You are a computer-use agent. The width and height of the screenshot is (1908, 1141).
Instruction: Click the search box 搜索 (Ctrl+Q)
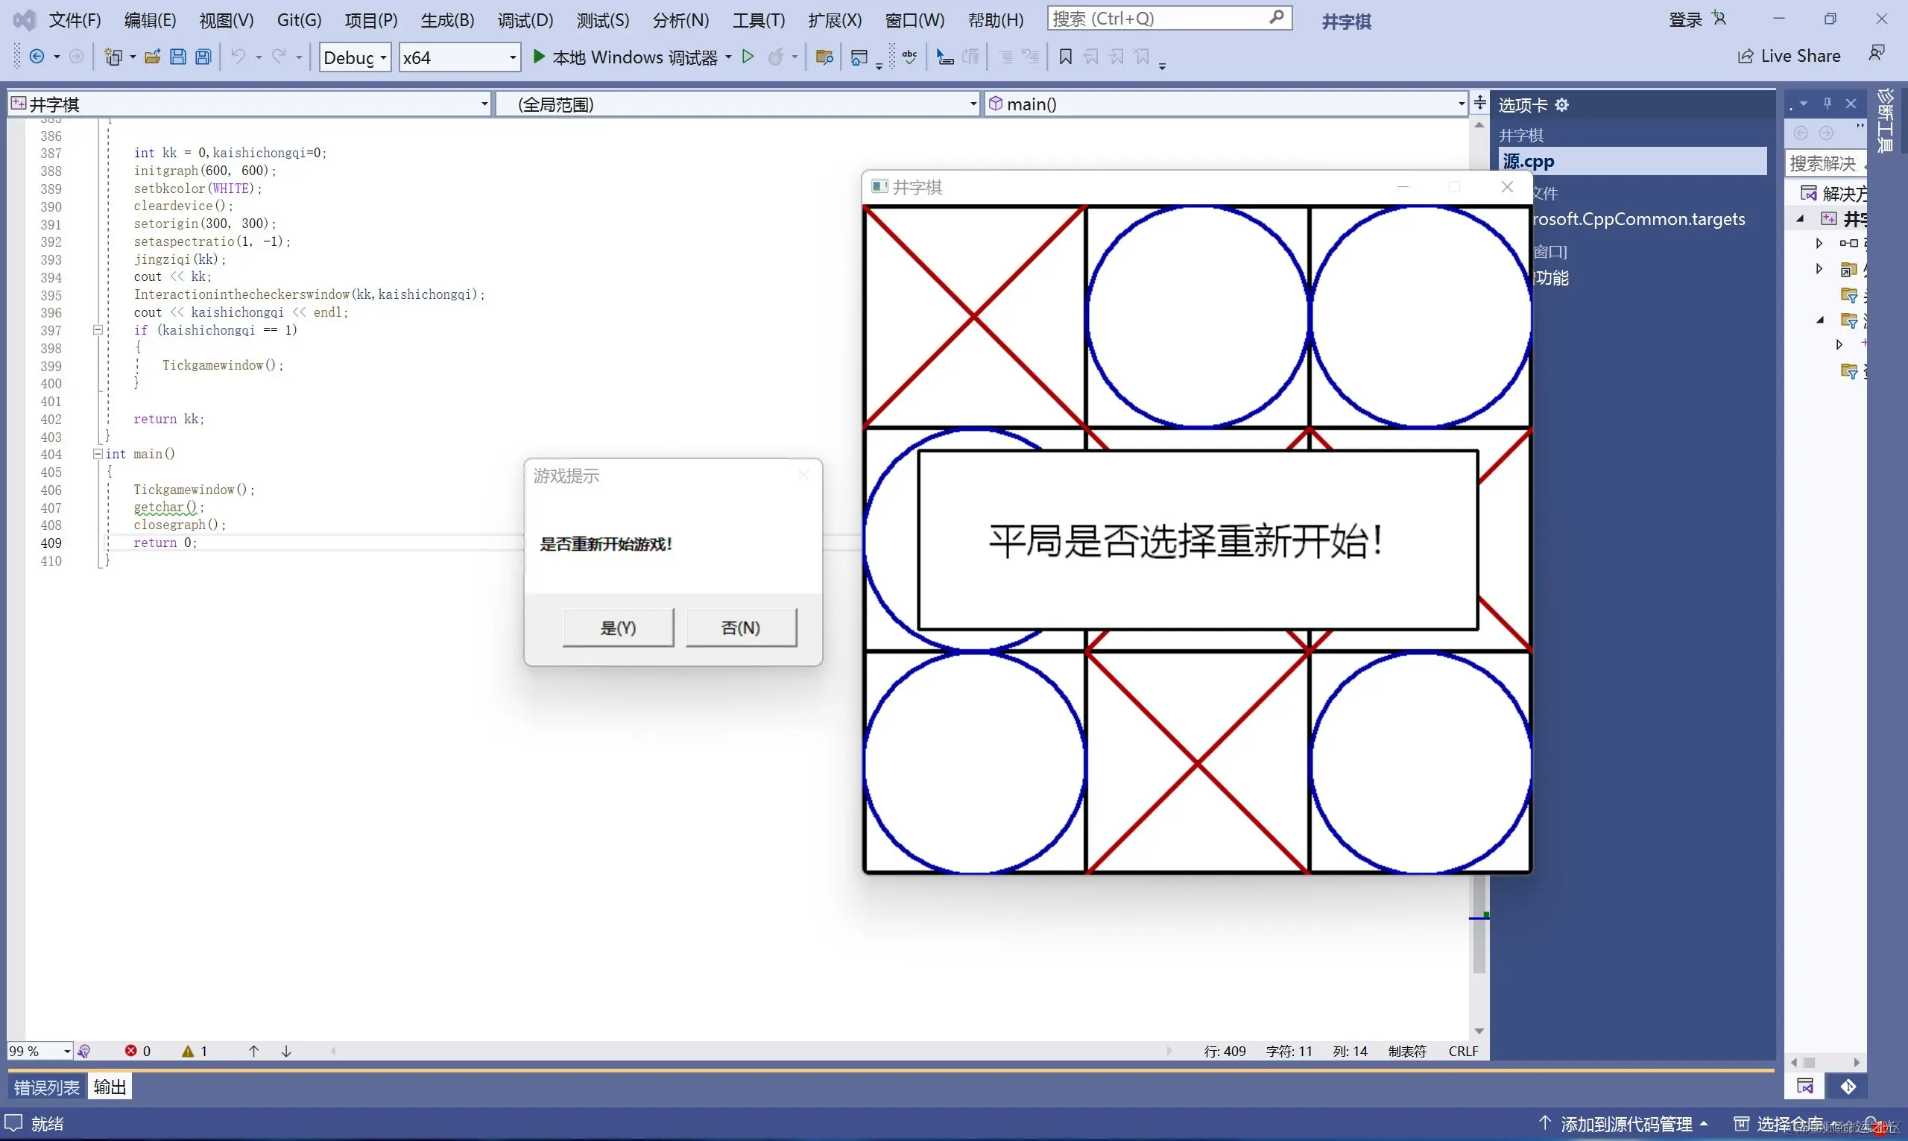[x=1169, y=19]
